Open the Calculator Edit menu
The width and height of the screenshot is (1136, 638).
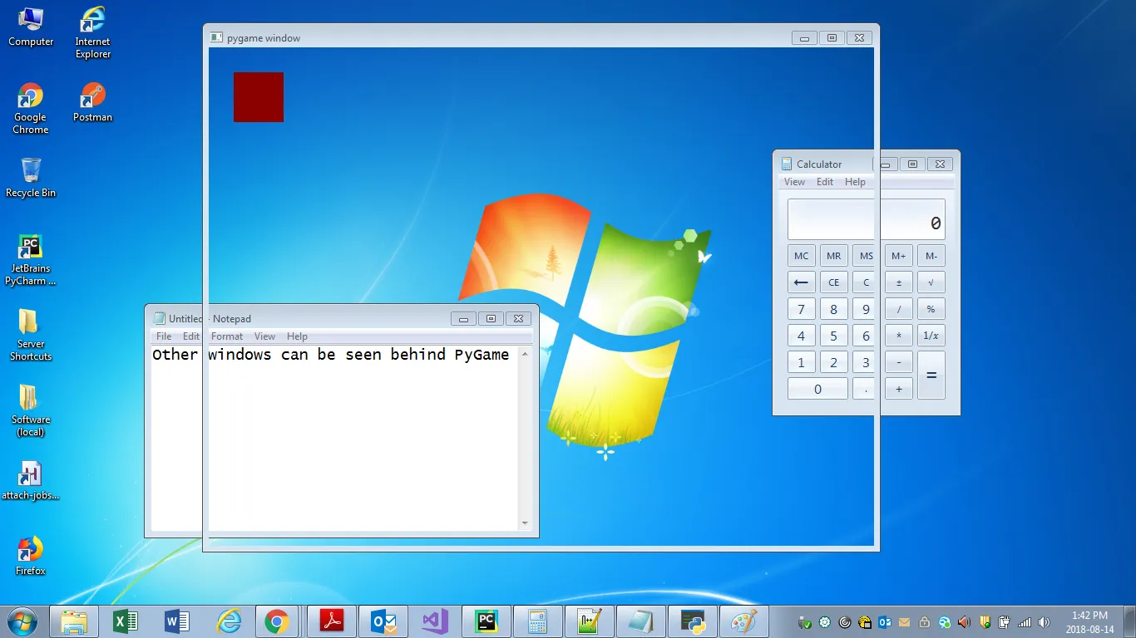pos(824,182)
